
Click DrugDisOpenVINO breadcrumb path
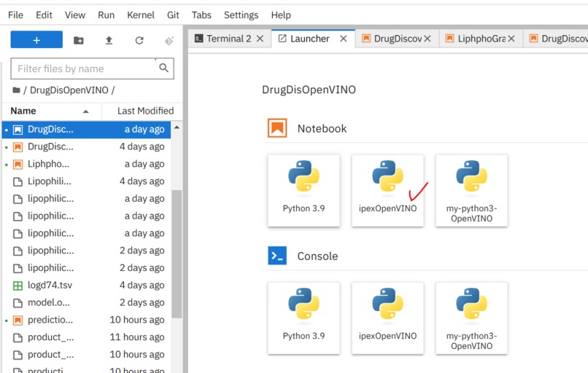coord(69,90)
